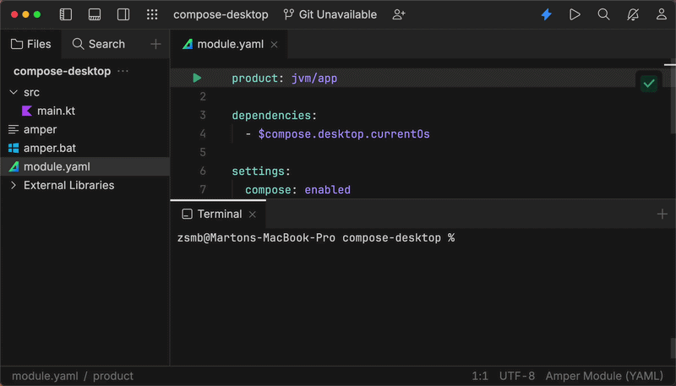Click the Kotlin icon beside main.kt
The image size is (676, 386).
coord(27,111)
